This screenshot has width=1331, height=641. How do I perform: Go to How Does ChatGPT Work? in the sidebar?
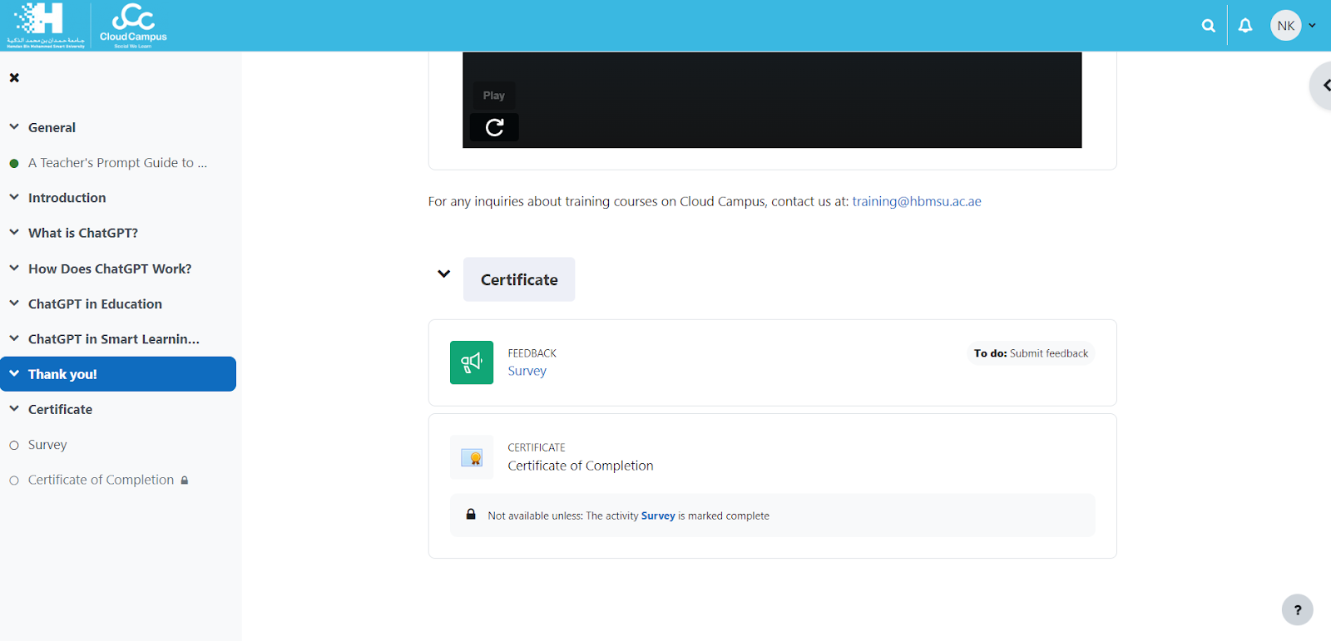(x=110, y=269)
